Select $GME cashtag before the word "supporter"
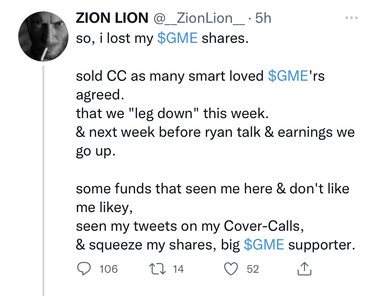 tap(264, 244)
